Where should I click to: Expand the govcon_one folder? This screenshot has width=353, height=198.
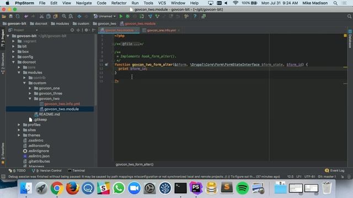click(30, 89)
